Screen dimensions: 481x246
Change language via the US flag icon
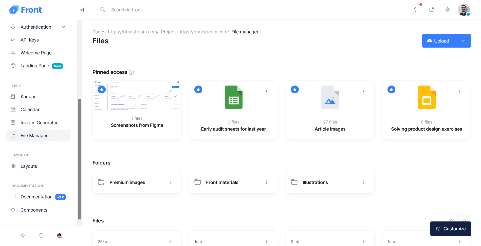[x=60, y=236]
